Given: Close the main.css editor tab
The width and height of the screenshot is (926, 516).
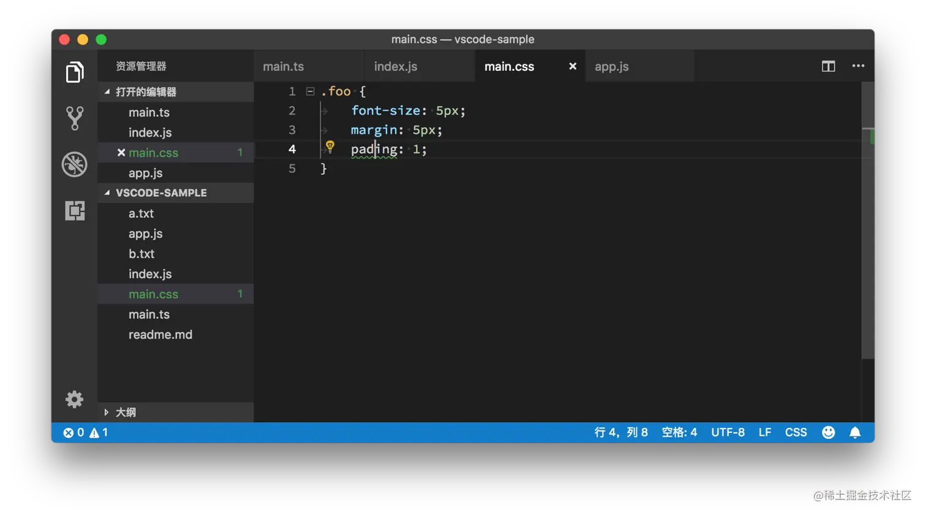Looking at the screenshot, I should click(x=573, y=66).
